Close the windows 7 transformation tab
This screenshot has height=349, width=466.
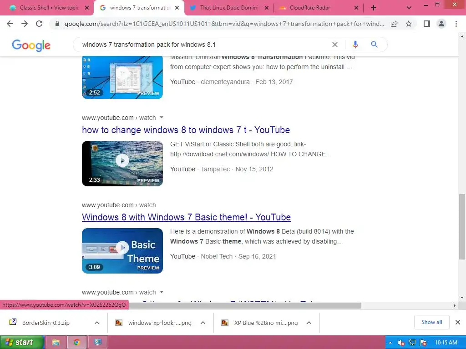click(177, 8)
